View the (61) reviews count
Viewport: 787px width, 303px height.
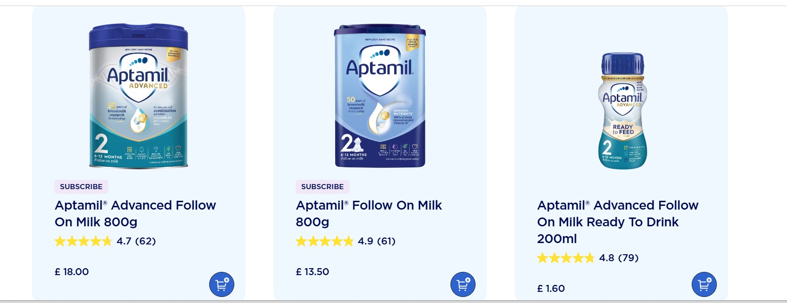(x=386, y=241)
